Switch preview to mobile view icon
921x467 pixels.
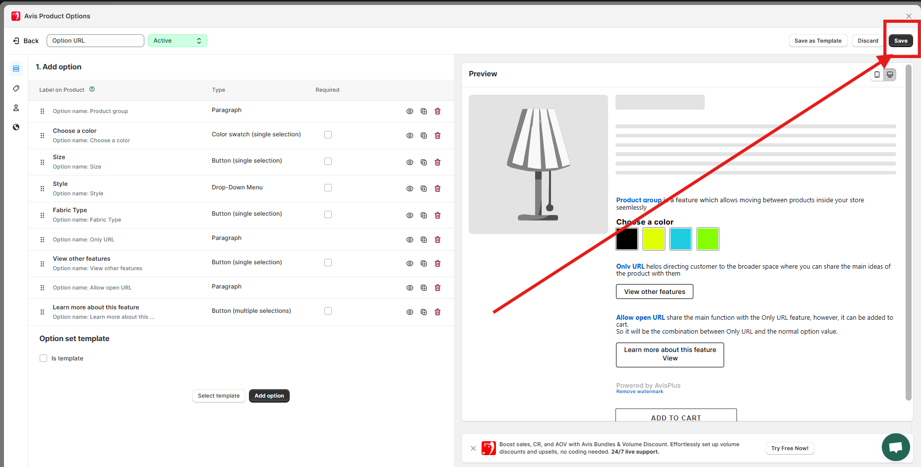click(x=877, y=74)
